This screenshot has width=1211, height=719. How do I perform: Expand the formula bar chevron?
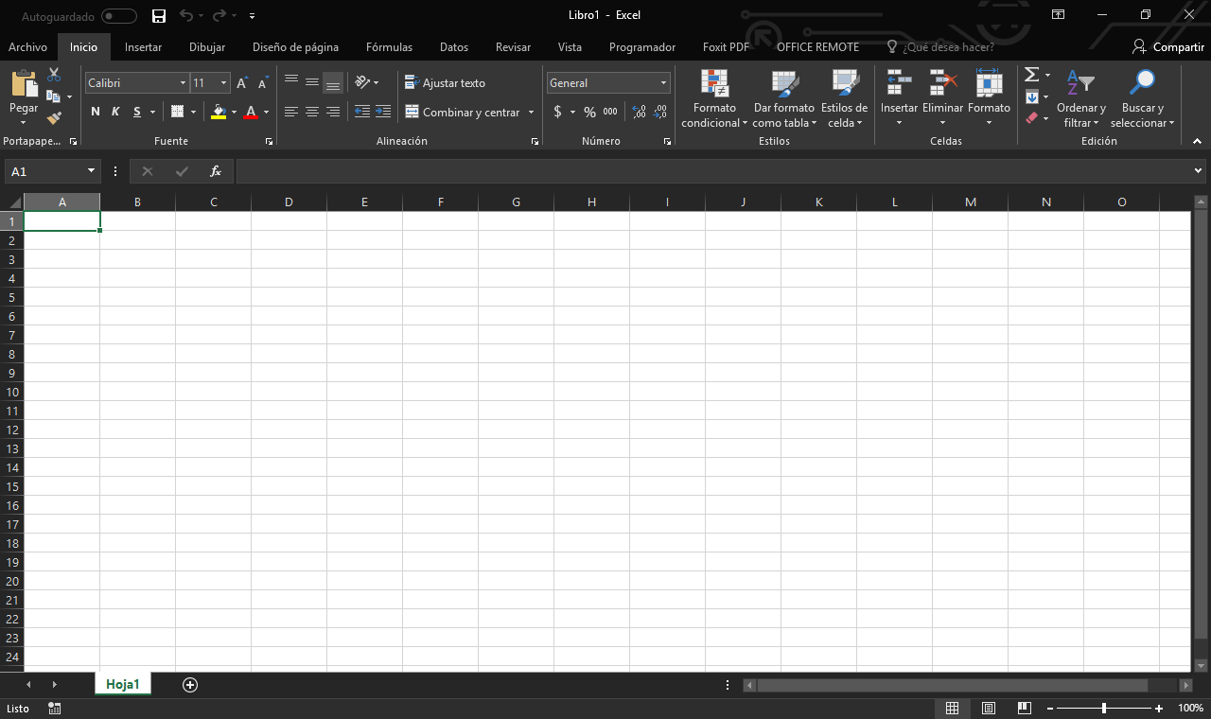[1200, 171]
